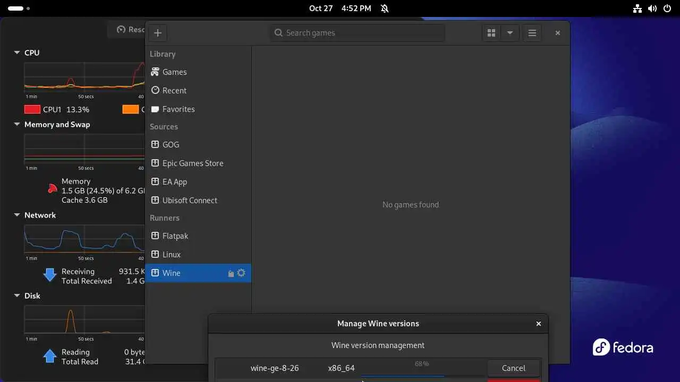Open the view options dropdown arrow
The width and height of the screenshot is (680, 382).
pos(510,33)
